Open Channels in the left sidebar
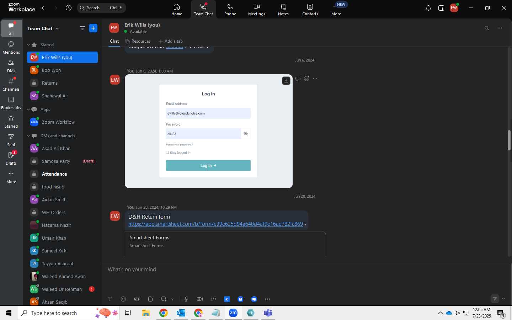This screenshot has width=512, height=320. click(11, 84)
